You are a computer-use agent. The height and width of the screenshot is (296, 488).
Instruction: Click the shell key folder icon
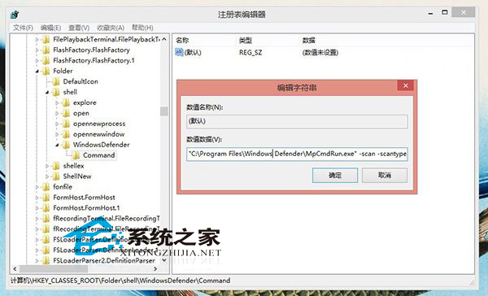point(56,92)
